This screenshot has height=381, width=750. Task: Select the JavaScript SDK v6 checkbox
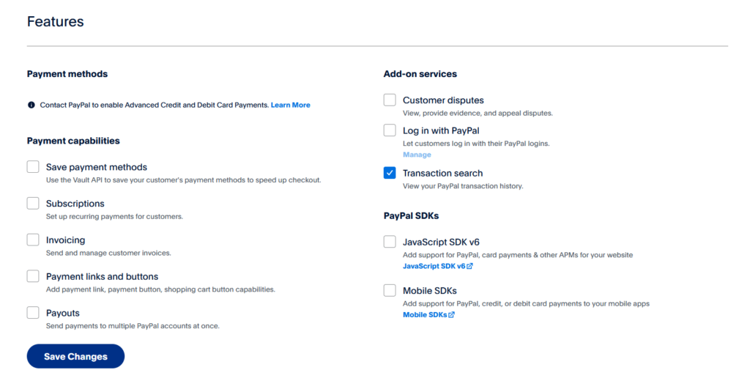click(390, 242)
